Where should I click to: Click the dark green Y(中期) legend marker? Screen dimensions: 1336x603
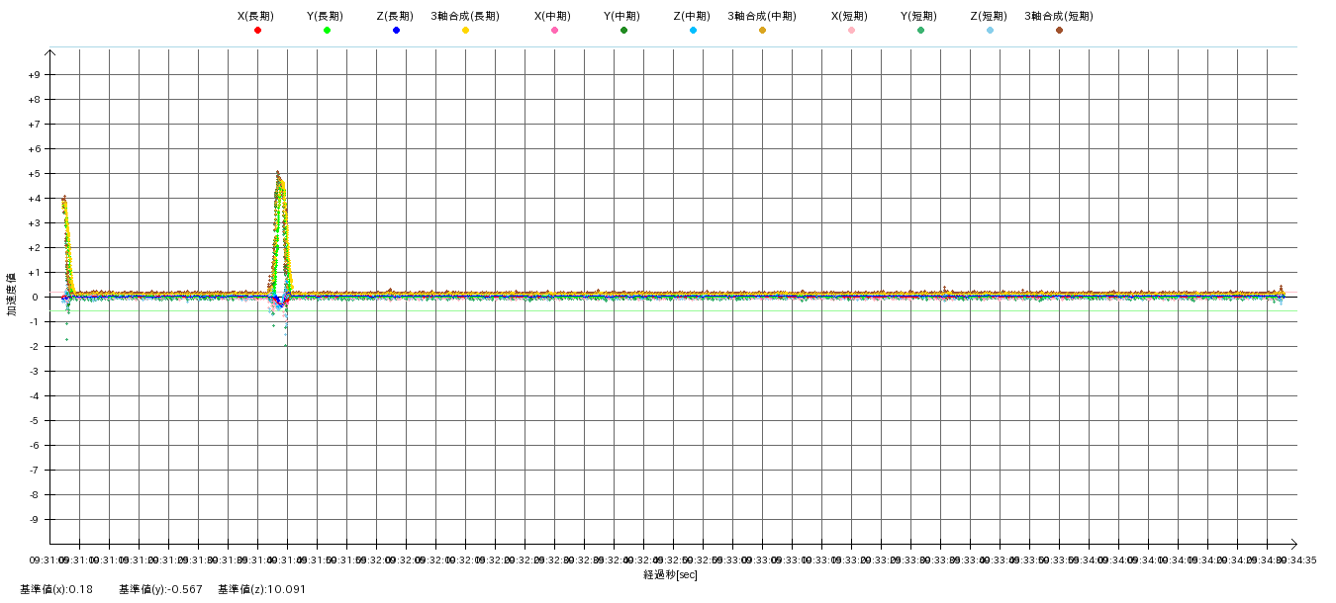pos(623,31)
